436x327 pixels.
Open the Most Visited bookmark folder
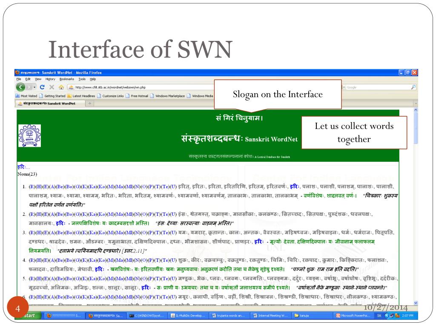coord(26,96)
